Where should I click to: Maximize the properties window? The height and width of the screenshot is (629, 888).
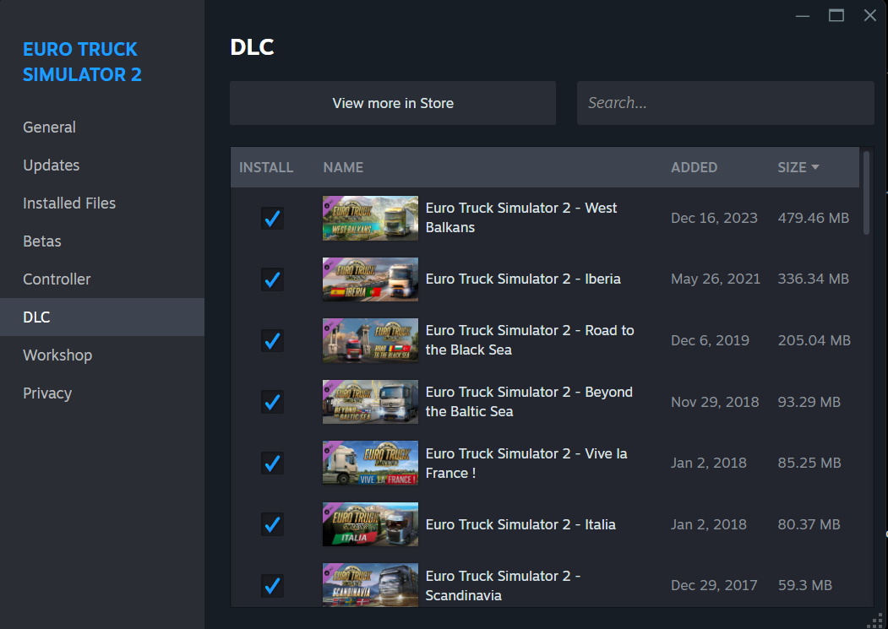[x=836, y=16]
